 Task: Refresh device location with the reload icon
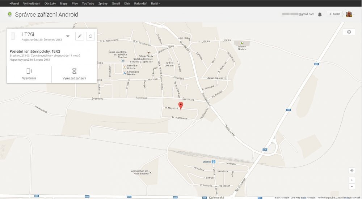point(90,36)
